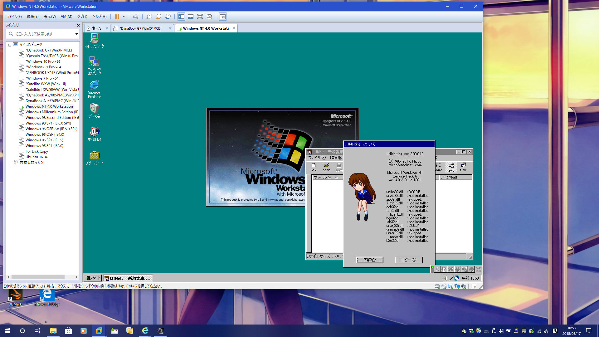The width and height of the screenshot is (599, 337).
Task: Click the time sort icon in LHMelt
Action: [x=463, y=167]
